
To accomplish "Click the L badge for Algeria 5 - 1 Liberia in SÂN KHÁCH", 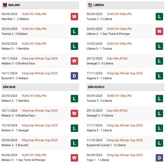I will 160,128.
